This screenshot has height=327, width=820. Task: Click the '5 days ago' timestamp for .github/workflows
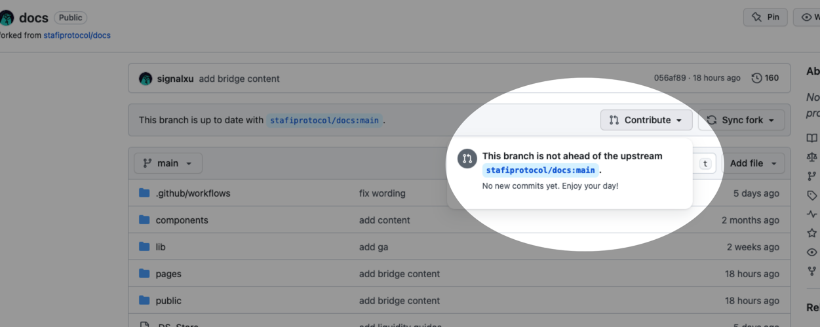click(x=756, y=193)
